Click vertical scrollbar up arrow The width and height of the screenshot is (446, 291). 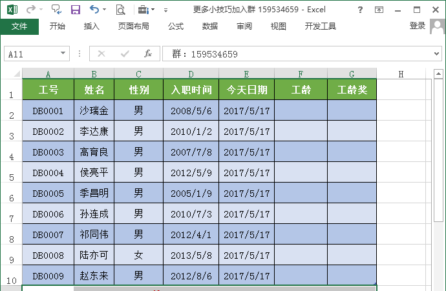pyautogui.click(x=438, y=74)
